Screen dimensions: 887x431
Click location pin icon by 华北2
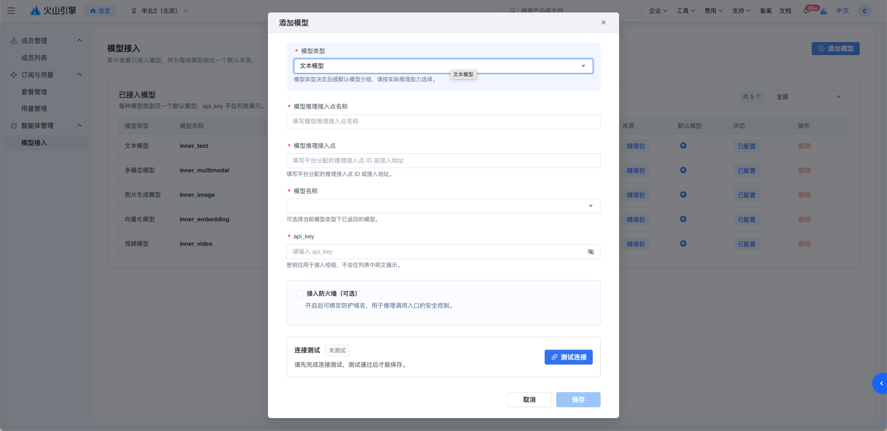(134, 11)
